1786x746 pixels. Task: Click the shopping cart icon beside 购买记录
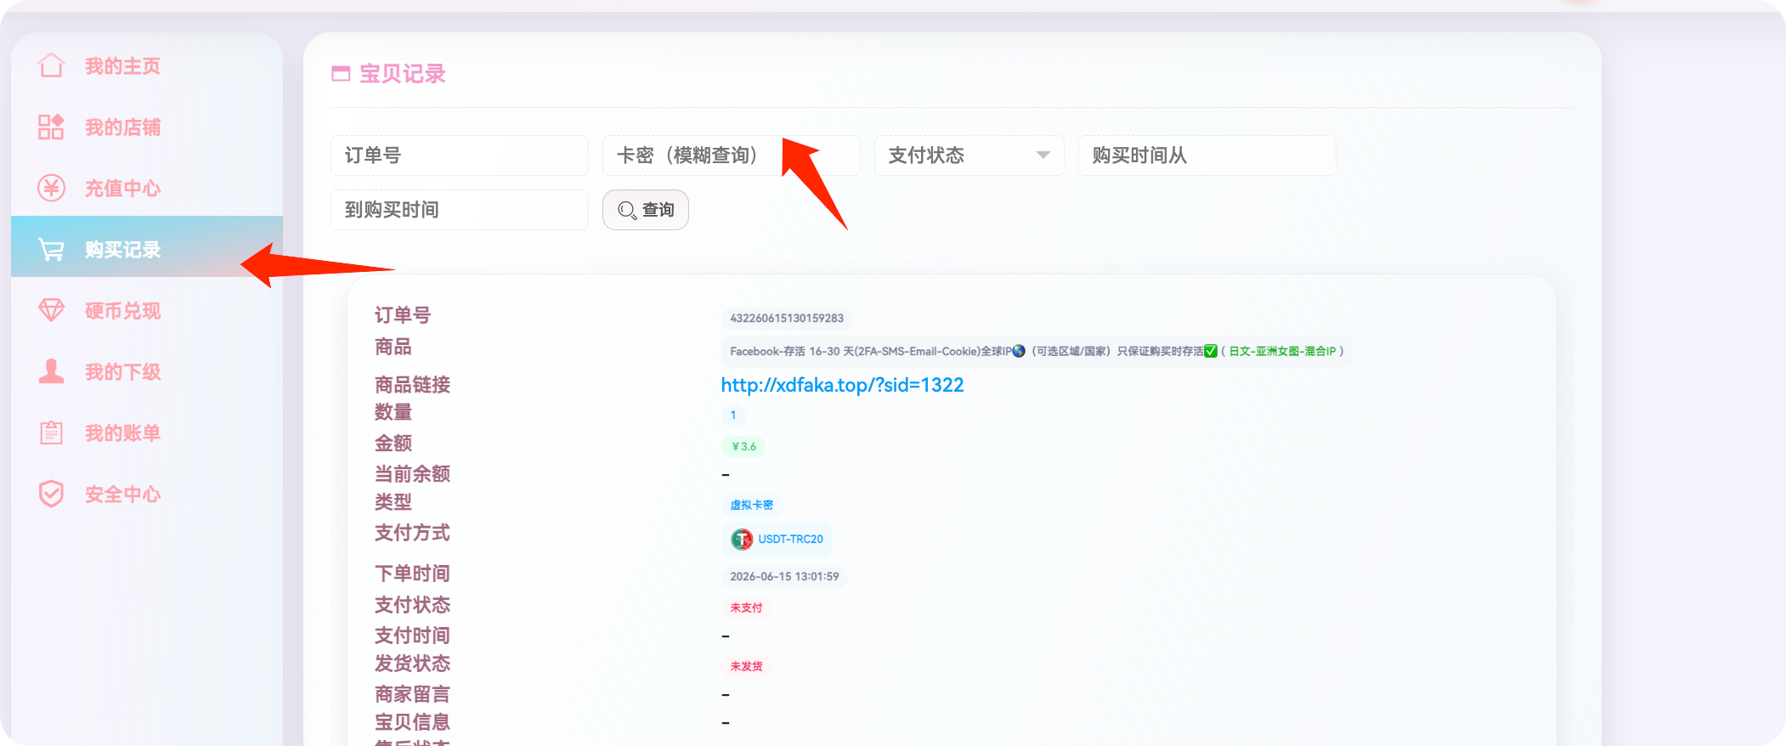tap(51, 249)
